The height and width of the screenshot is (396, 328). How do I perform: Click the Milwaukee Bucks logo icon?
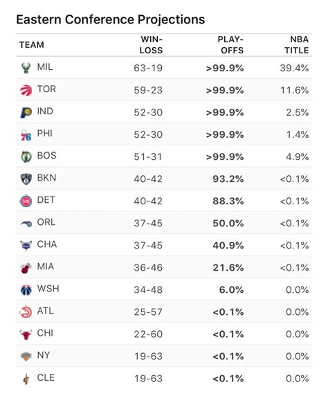pyautogui.click(x=26, y=68)
